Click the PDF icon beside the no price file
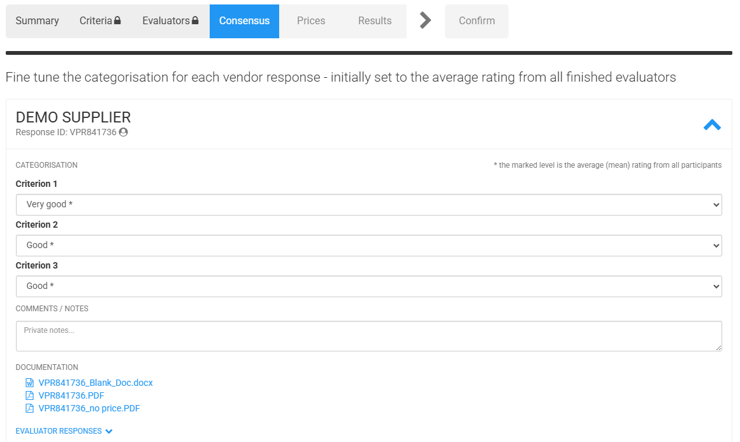740x442 pixels. [29, 408]
